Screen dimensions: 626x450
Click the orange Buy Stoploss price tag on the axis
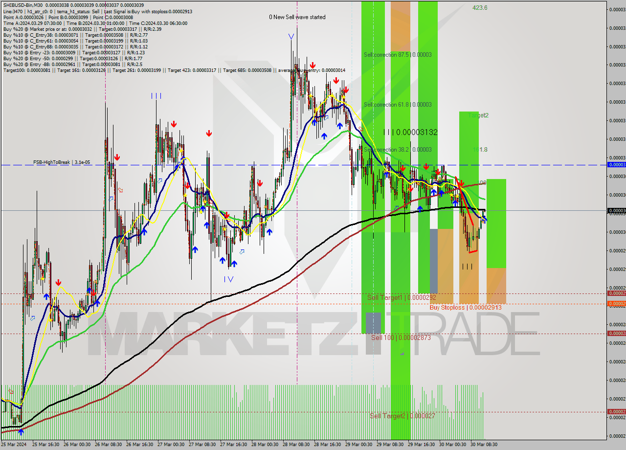616,304
